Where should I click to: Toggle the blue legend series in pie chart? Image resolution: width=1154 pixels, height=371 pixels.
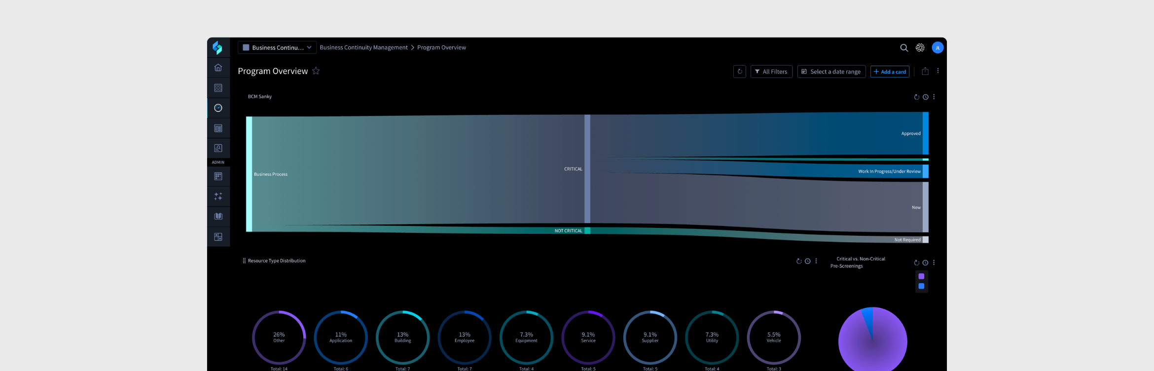pyautogui.click(x=921, y=286)
